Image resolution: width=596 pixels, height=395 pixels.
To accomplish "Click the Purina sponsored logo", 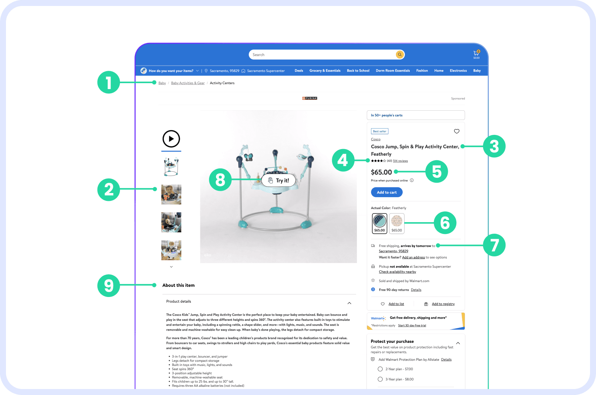I will [x=310, y=98].
